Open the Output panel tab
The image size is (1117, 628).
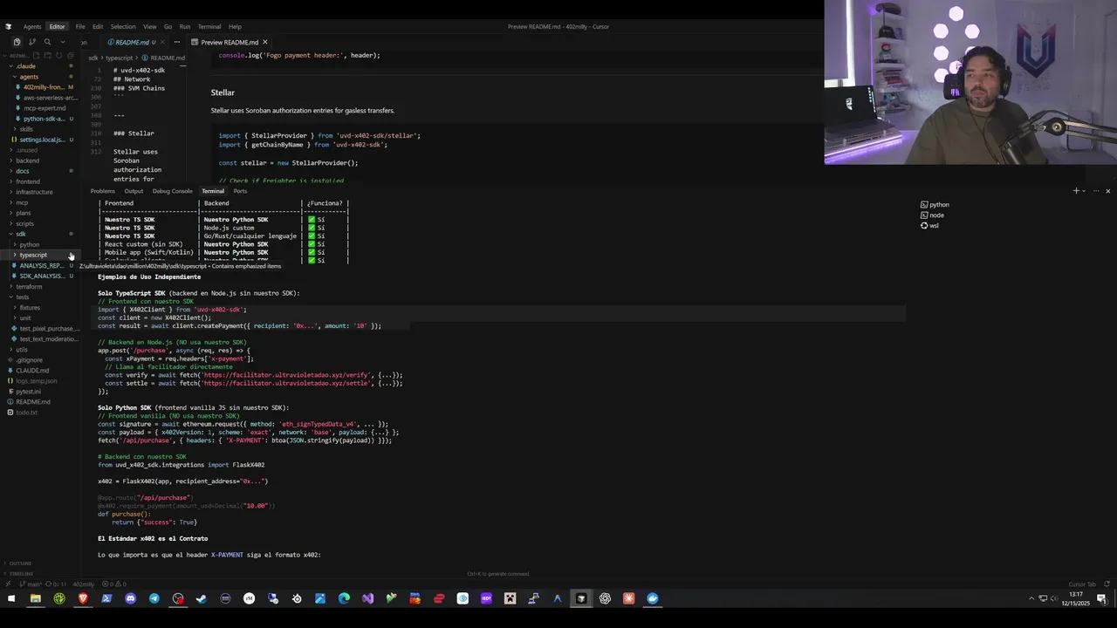tap(134, 191)
